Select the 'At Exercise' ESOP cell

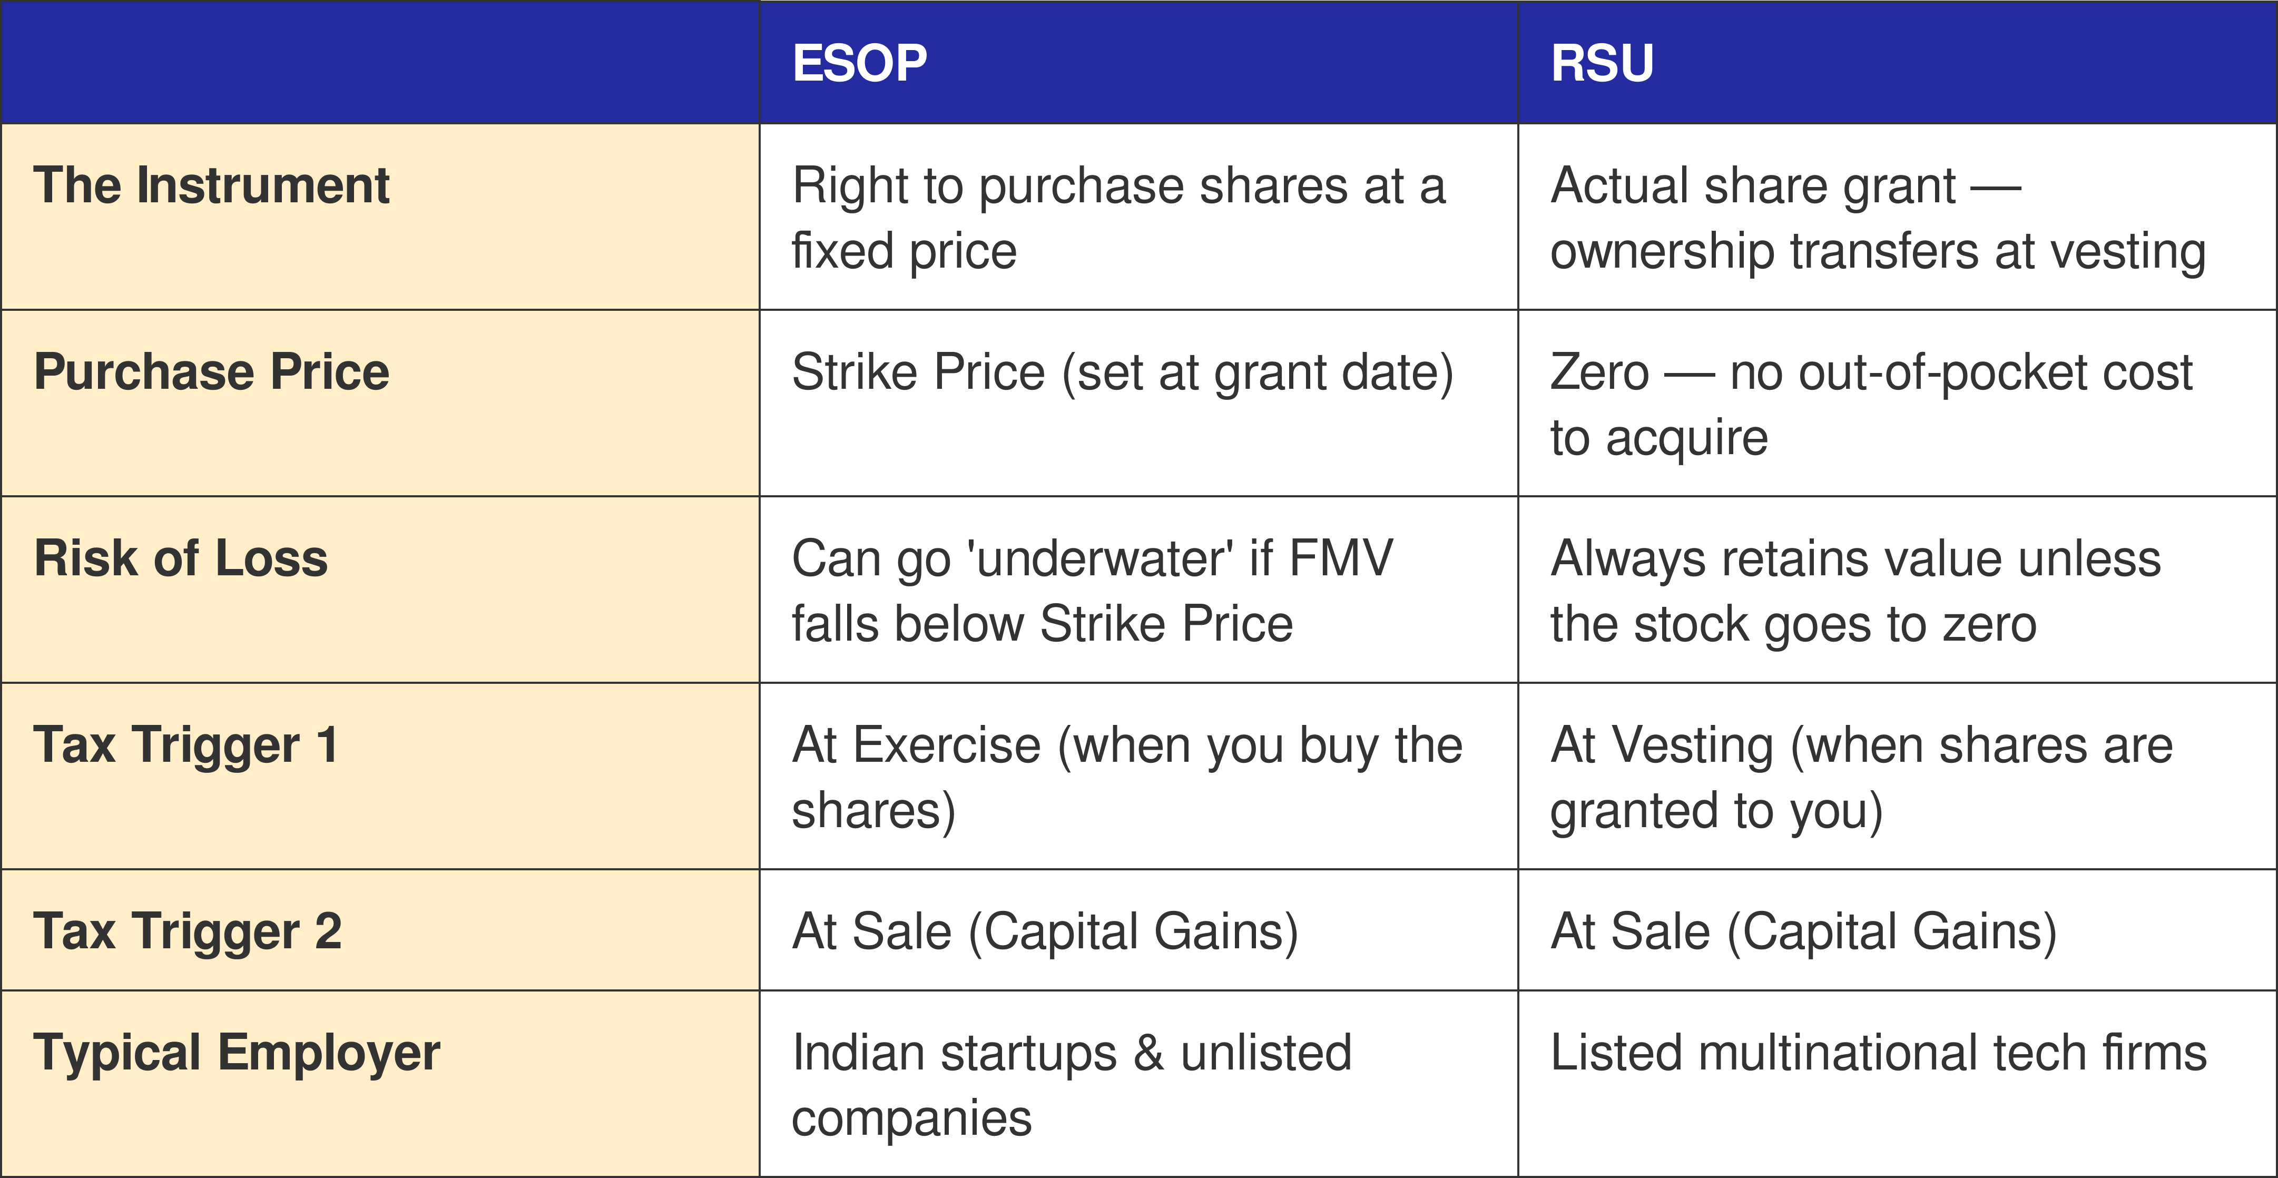[x=1138, y=777]
